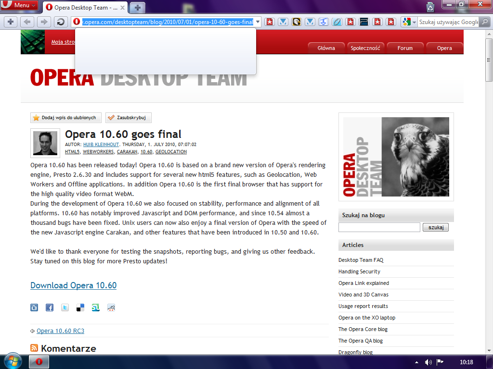Share the post on Twitter icon
493x369 pixels.
(x=65, y=307)
